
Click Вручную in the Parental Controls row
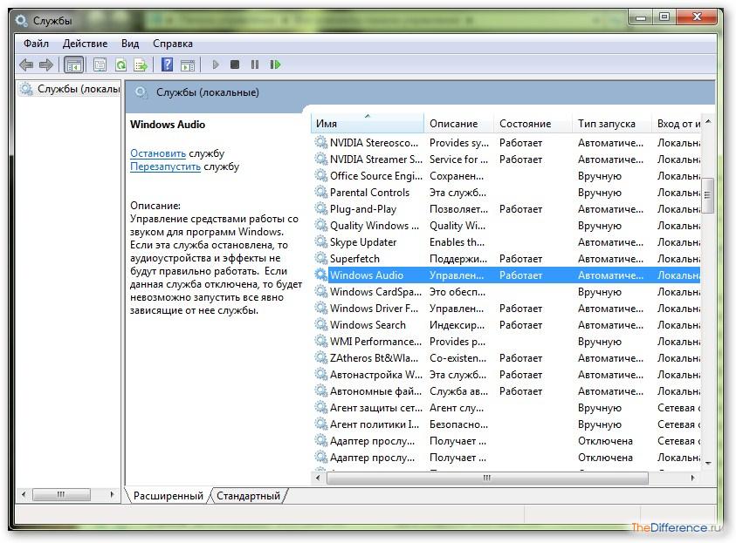coord(600,192)
